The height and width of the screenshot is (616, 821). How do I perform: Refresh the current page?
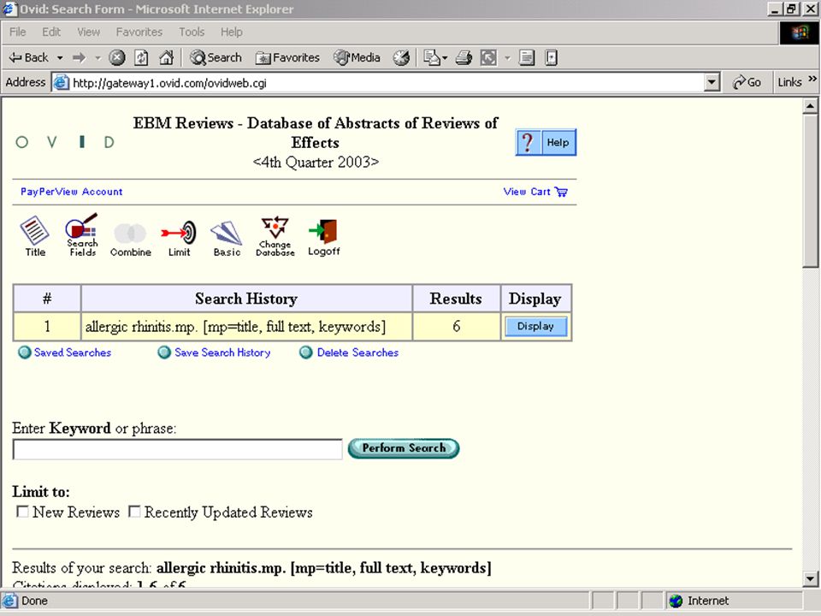pyautogui.click(x=141, y=57)
